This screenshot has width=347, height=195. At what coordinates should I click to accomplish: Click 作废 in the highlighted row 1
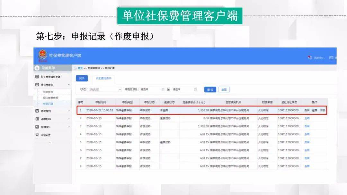click(322, 110)
